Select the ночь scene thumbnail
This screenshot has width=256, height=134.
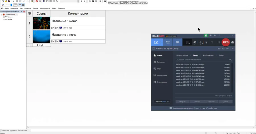(x=42, y=37)
